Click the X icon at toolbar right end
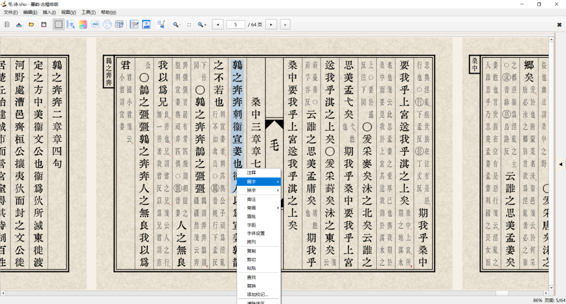 pyautogui.click(x=559, y=24)
